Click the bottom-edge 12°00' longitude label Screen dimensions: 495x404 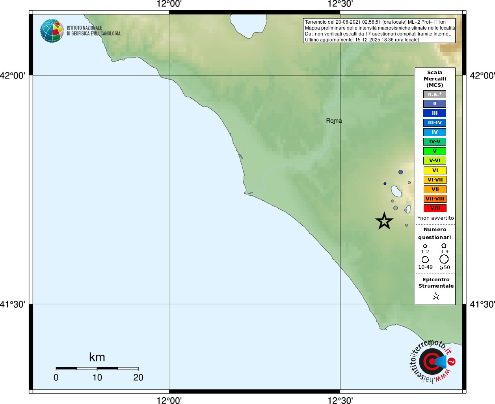click(x=169, y=400)
